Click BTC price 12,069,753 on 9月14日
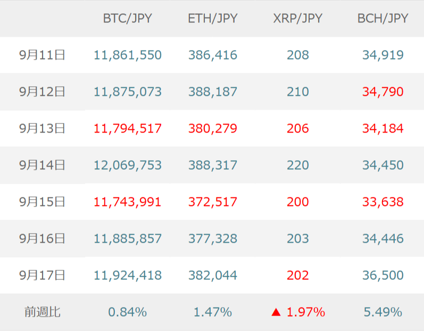Image resolution: width=424 pixels, height=331 pixels. (128, 165)
